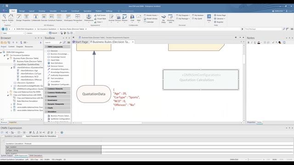Click the Publish icon in All Windows group
This screenshot has width=294, height=165.
coord(59,18)
